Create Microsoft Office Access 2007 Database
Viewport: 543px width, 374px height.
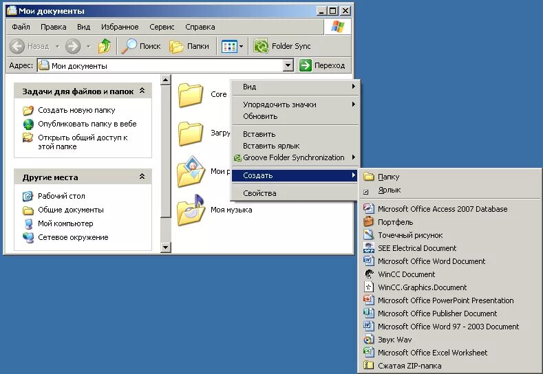(x=450, y=209)
